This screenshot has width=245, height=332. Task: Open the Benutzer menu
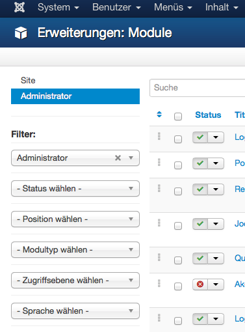tap(116, 7)
